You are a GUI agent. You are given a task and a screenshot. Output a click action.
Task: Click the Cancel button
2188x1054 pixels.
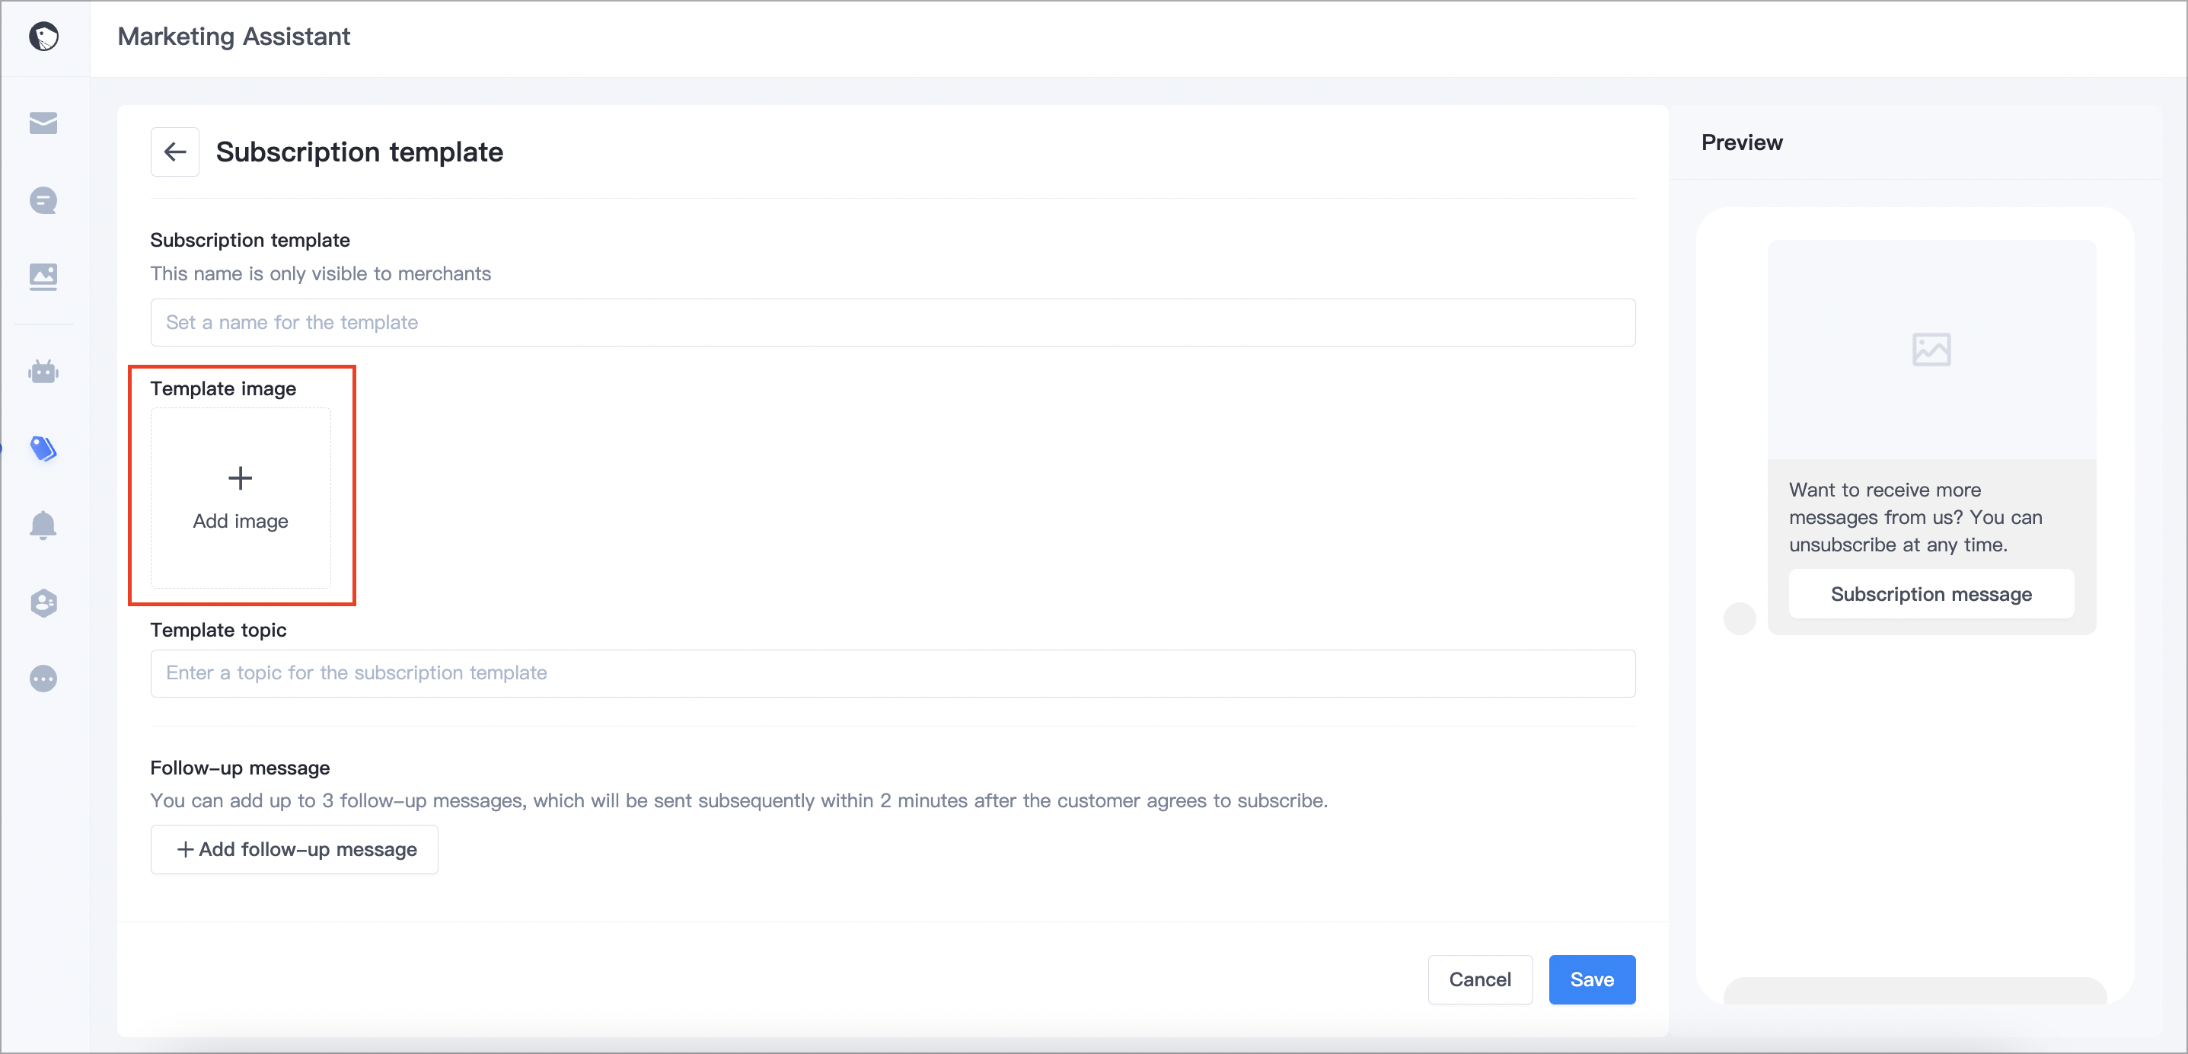click(x=1480, y=979)
